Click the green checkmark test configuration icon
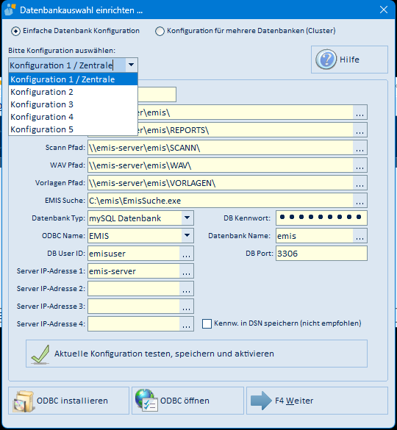The width and height of the screenshot is (397, 430). (40, 354)
